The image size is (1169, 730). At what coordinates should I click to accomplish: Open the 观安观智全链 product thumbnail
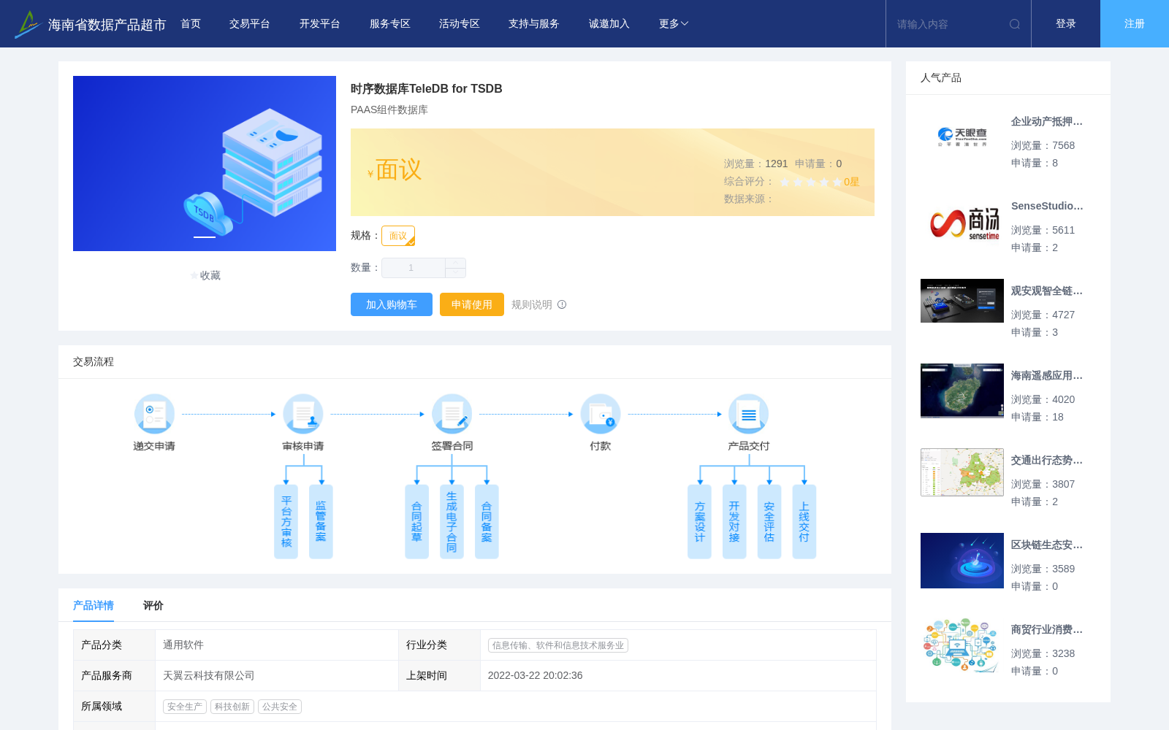pyautogui.click(x=962, y=301)
